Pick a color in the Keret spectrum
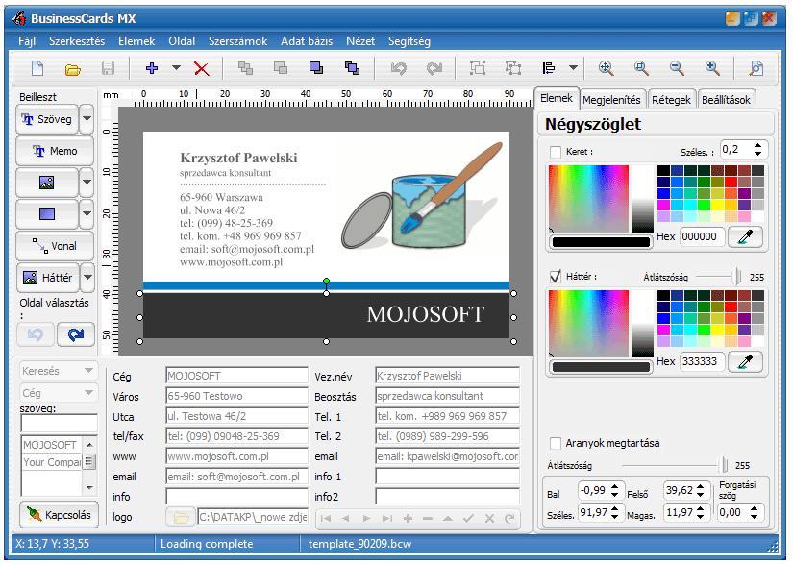This screenshot has height=565, width=793. [588, 199]
